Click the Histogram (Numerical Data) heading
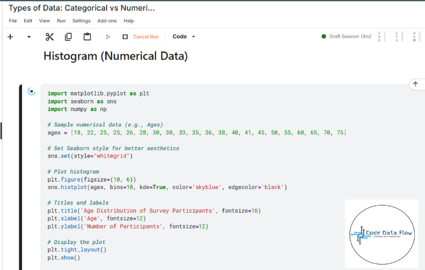425x270 pixels. tap(115, 56)
